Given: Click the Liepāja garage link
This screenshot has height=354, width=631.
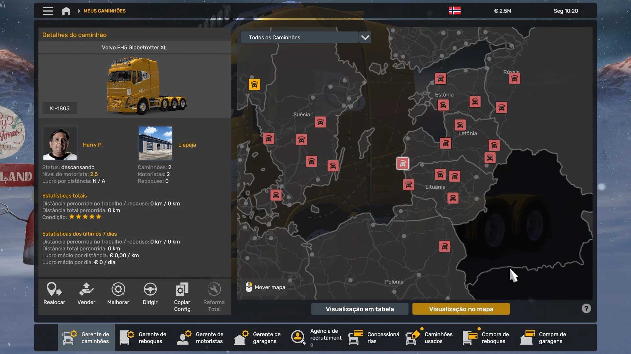Looking at the screenshot, I should pos(187,145).
